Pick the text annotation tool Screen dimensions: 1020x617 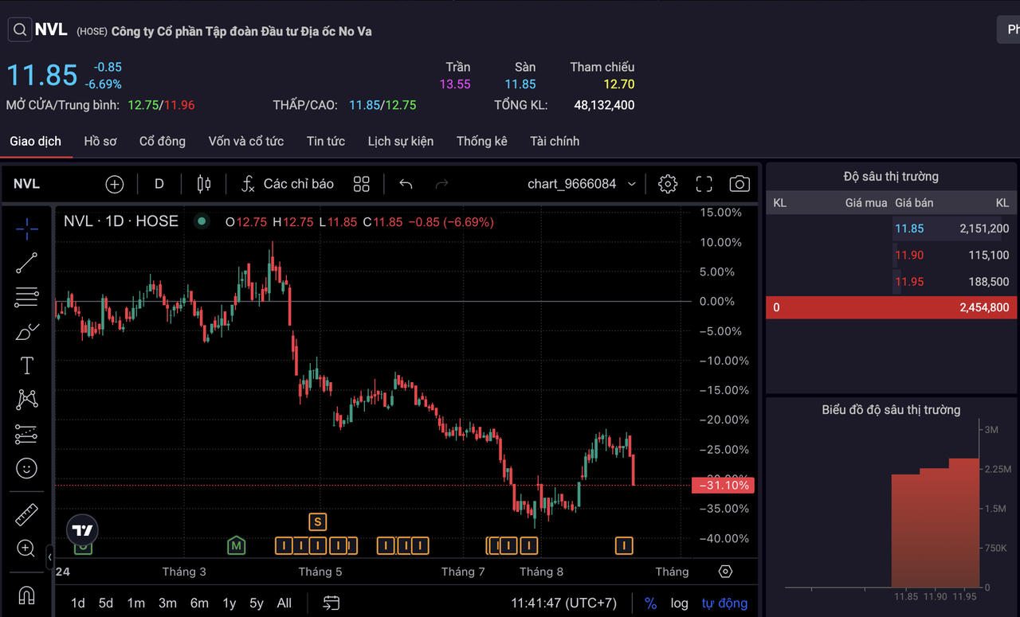(x=26, y=365)
